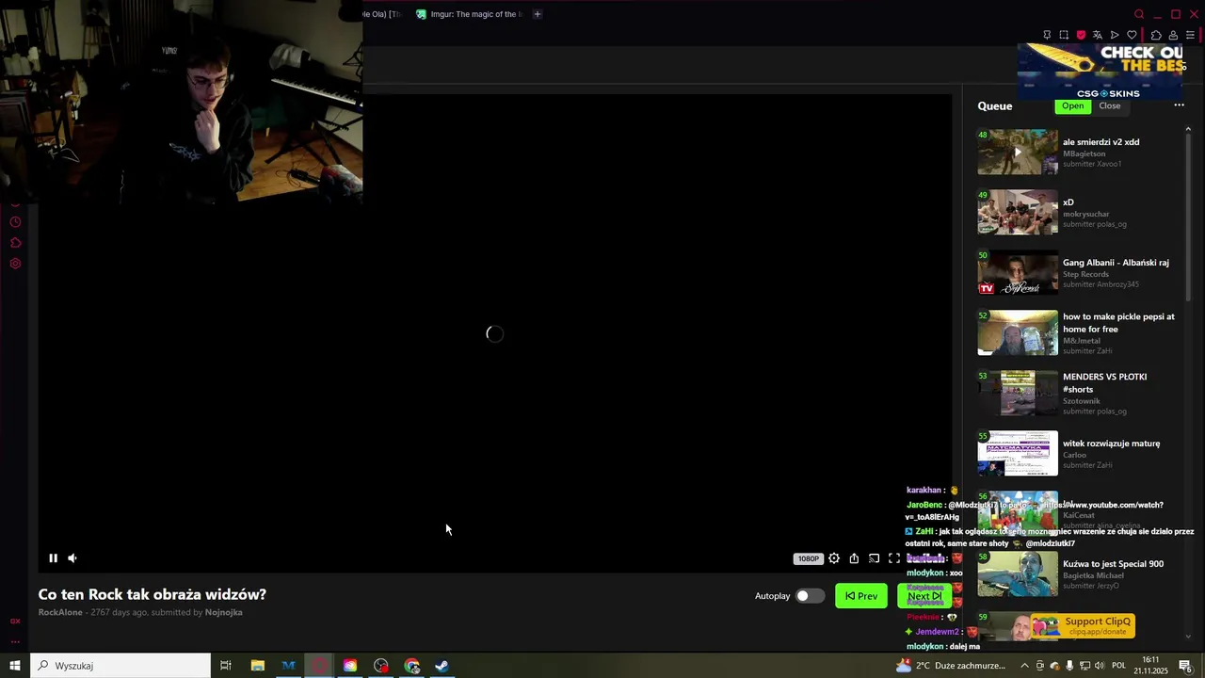The height and width of the screenshot is (678, 1205).
Task: Open the browser profile account icon
Action: click(x=1173, y=35)
